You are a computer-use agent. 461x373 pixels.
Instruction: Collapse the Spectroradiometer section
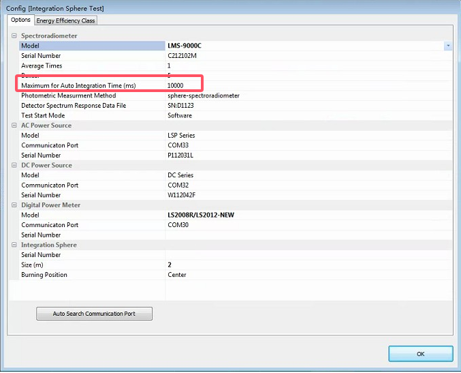(x=14, y=35)
